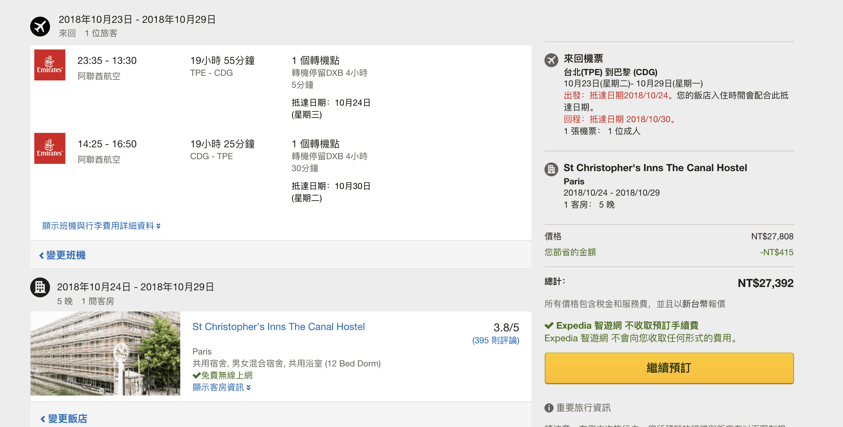Image resolution: width=843 pixels, height=427 pixels.
Task: Click the green checkmark beside Expedia 不收取預訂手續費
Action: [x=549, y=326]
